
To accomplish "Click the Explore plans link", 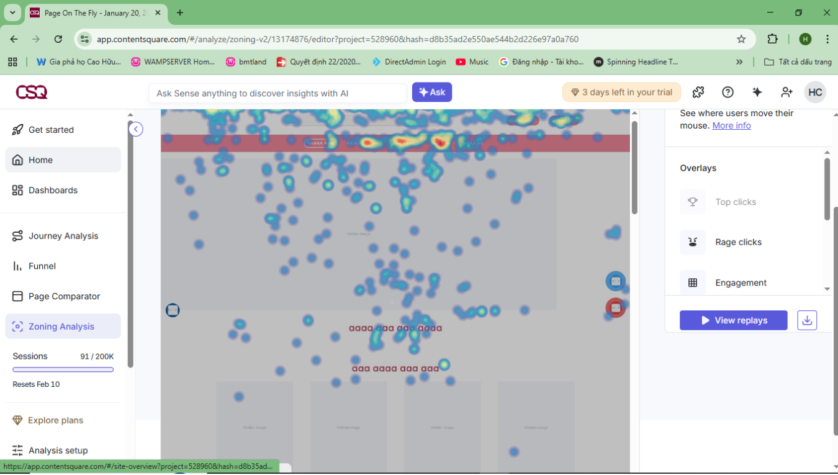I will coord(55,420).
